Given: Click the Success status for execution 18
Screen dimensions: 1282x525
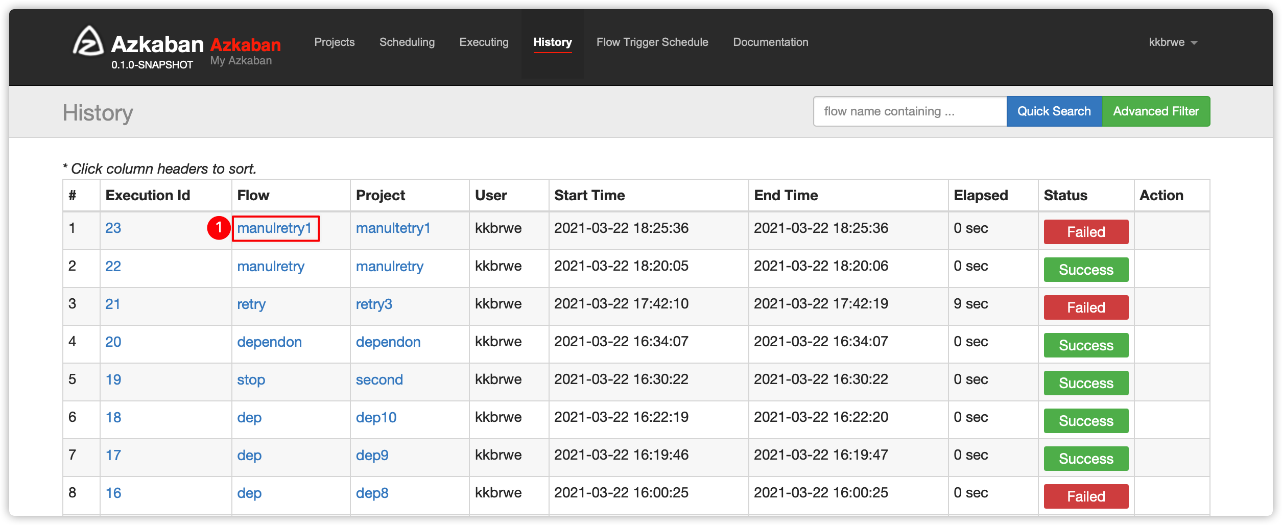Looking at the screenshot, I should [1086, 421].
